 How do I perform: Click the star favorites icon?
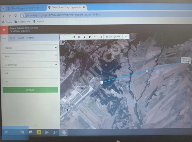pos(90,37)
